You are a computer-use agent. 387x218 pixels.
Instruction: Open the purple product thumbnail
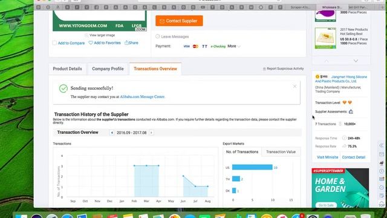(325, 16)
